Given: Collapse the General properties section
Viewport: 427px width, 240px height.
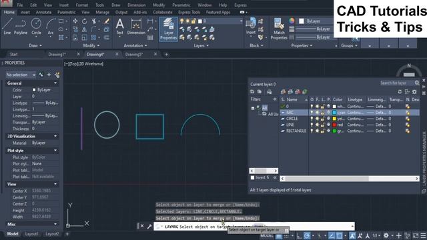Looking at the screenshot, I should 55,83.
